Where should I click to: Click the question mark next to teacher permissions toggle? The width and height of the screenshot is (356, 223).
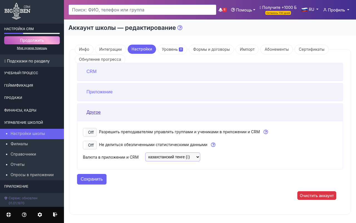266,132
